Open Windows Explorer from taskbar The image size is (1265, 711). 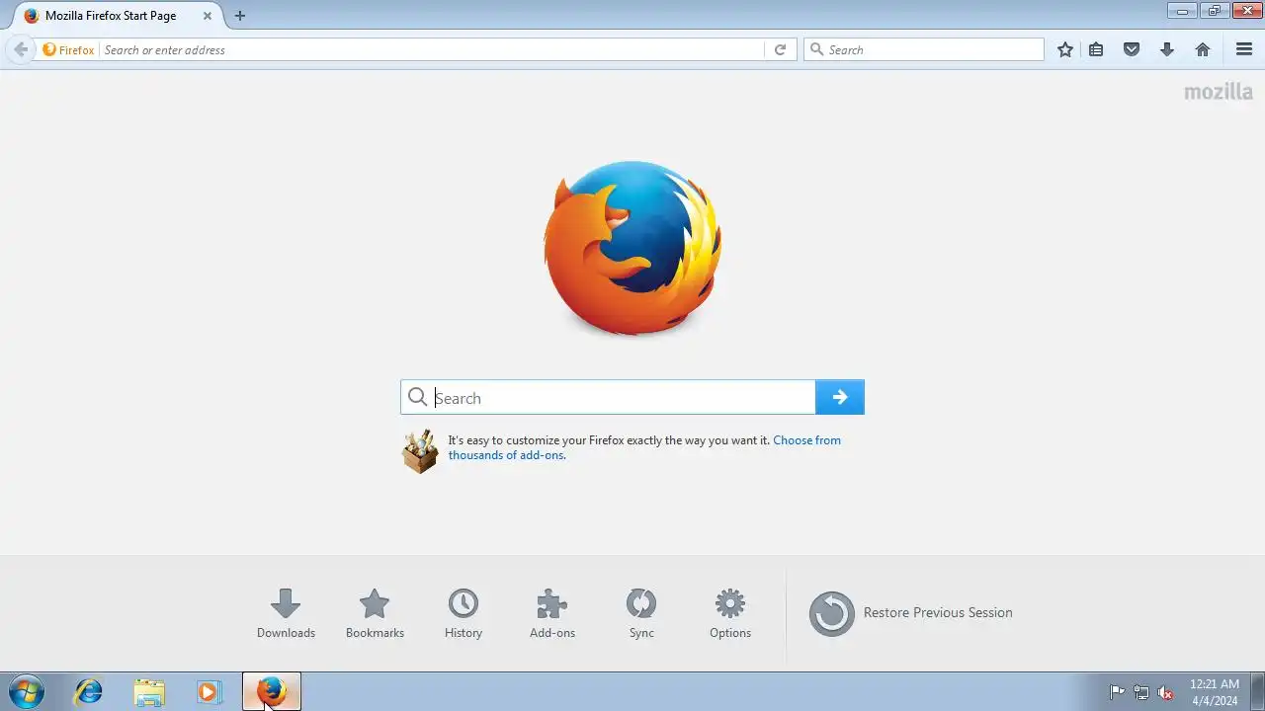coord(149,691)
